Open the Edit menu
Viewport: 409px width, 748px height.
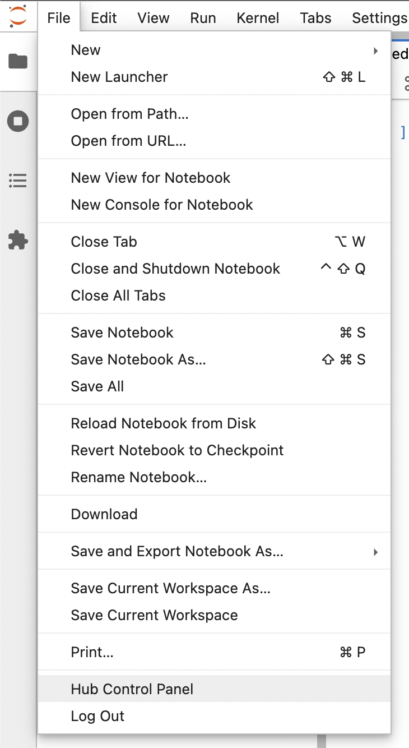coord(104,18)
